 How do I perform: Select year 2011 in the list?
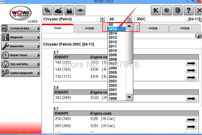(x=117, y=46)
